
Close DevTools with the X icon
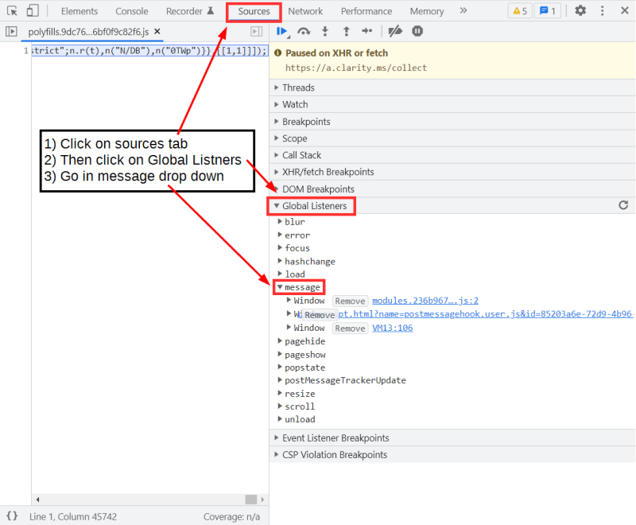point(625,10)
